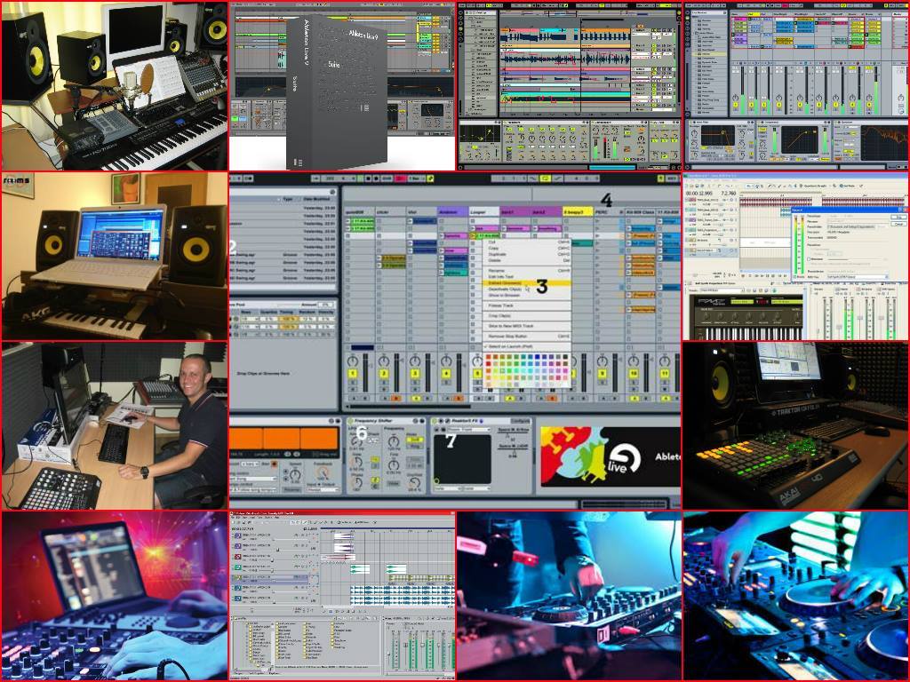Toggle Select on Launch (Pref) checked entry
Screen dimensions: 910x682
point(526,346)
